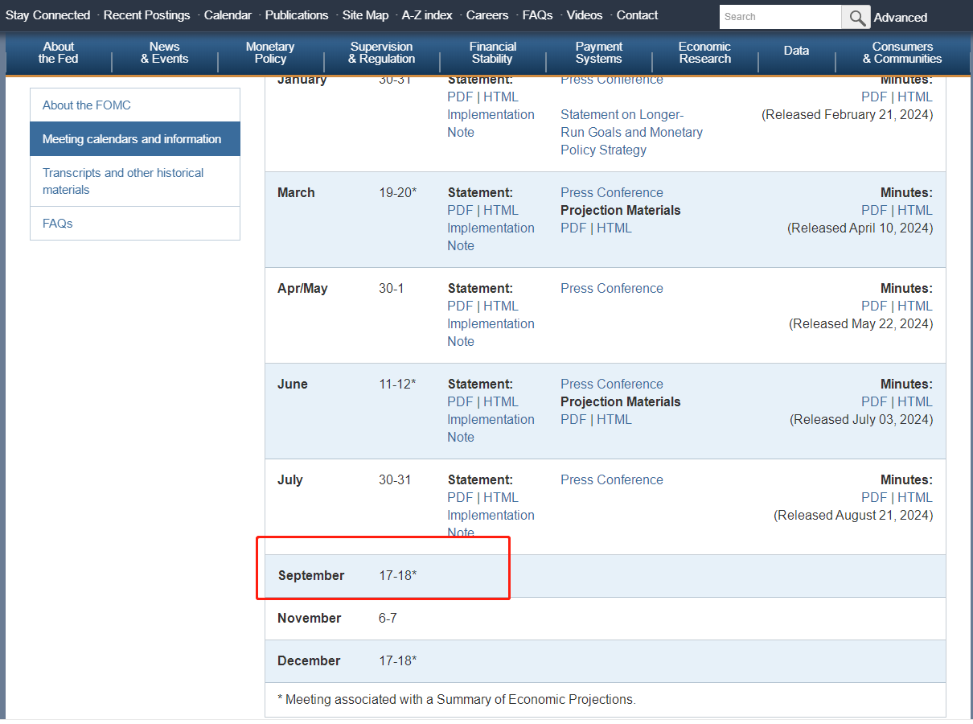Open June Projection Materials PDF
The image size is (973, 724).
click(x=573, y=420)
